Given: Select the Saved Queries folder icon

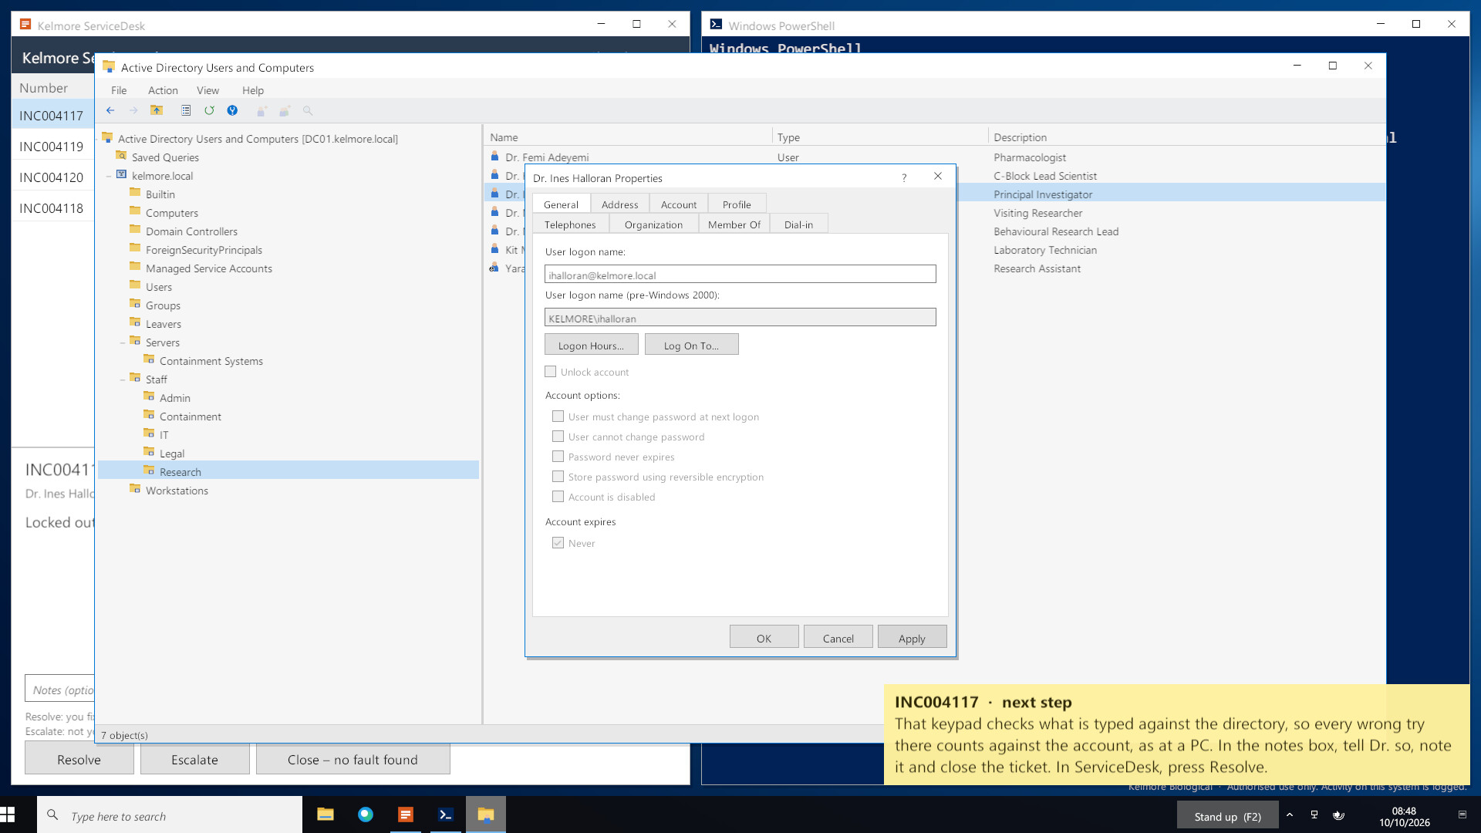Looking at the screenshot, I should tap(122, 157).
